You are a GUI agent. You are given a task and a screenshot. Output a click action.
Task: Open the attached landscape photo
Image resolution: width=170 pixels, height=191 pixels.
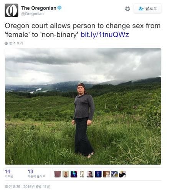[83, 106]
